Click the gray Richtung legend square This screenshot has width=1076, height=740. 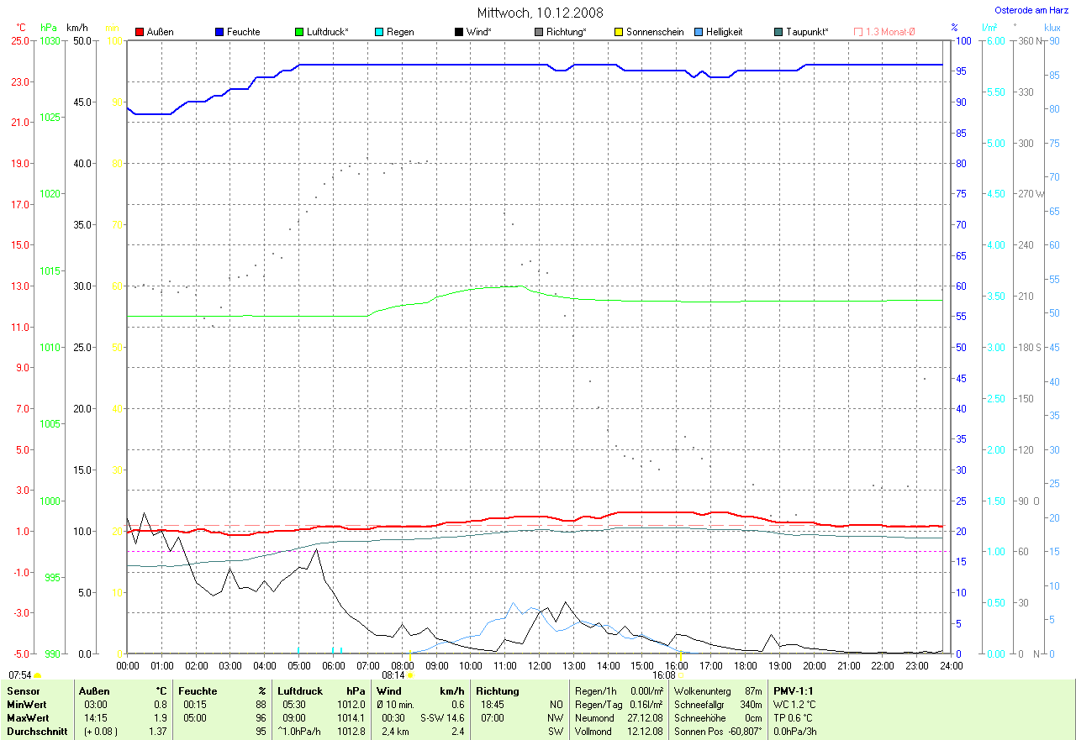click(539, 32)
